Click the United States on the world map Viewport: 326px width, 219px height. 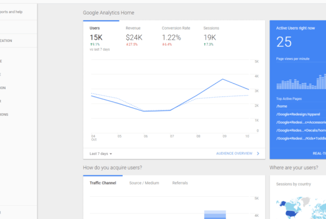tap(291, 213)
